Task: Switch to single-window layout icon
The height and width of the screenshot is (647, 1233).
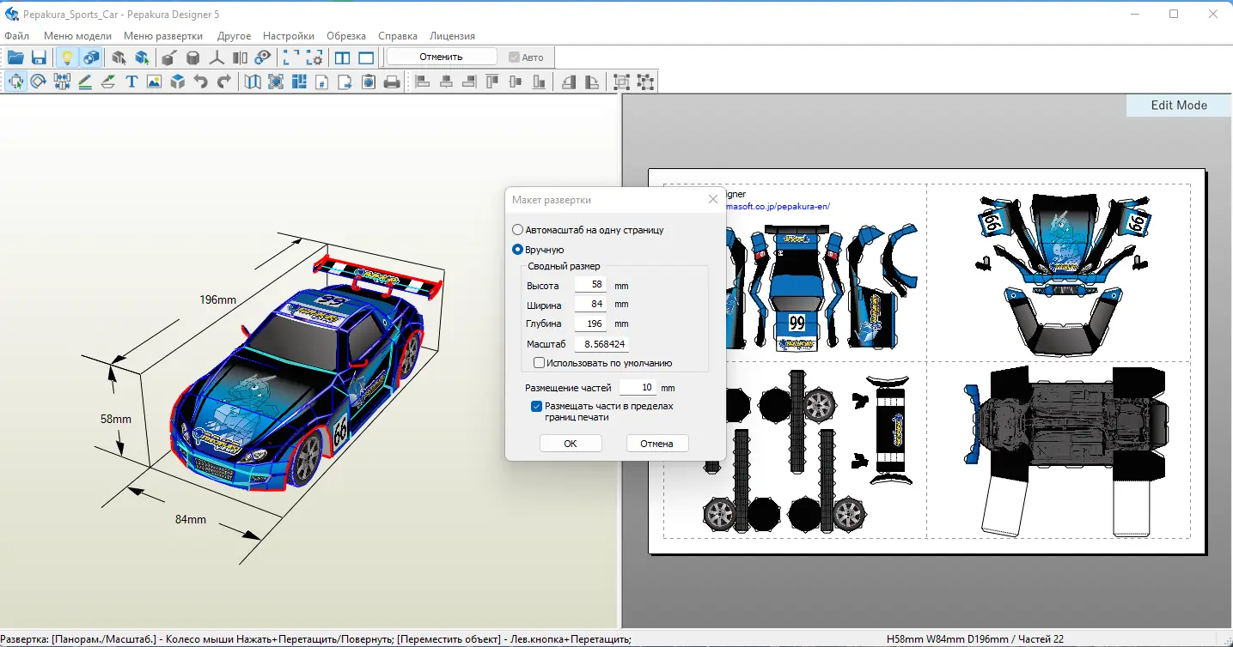Action: coord(366,57)
